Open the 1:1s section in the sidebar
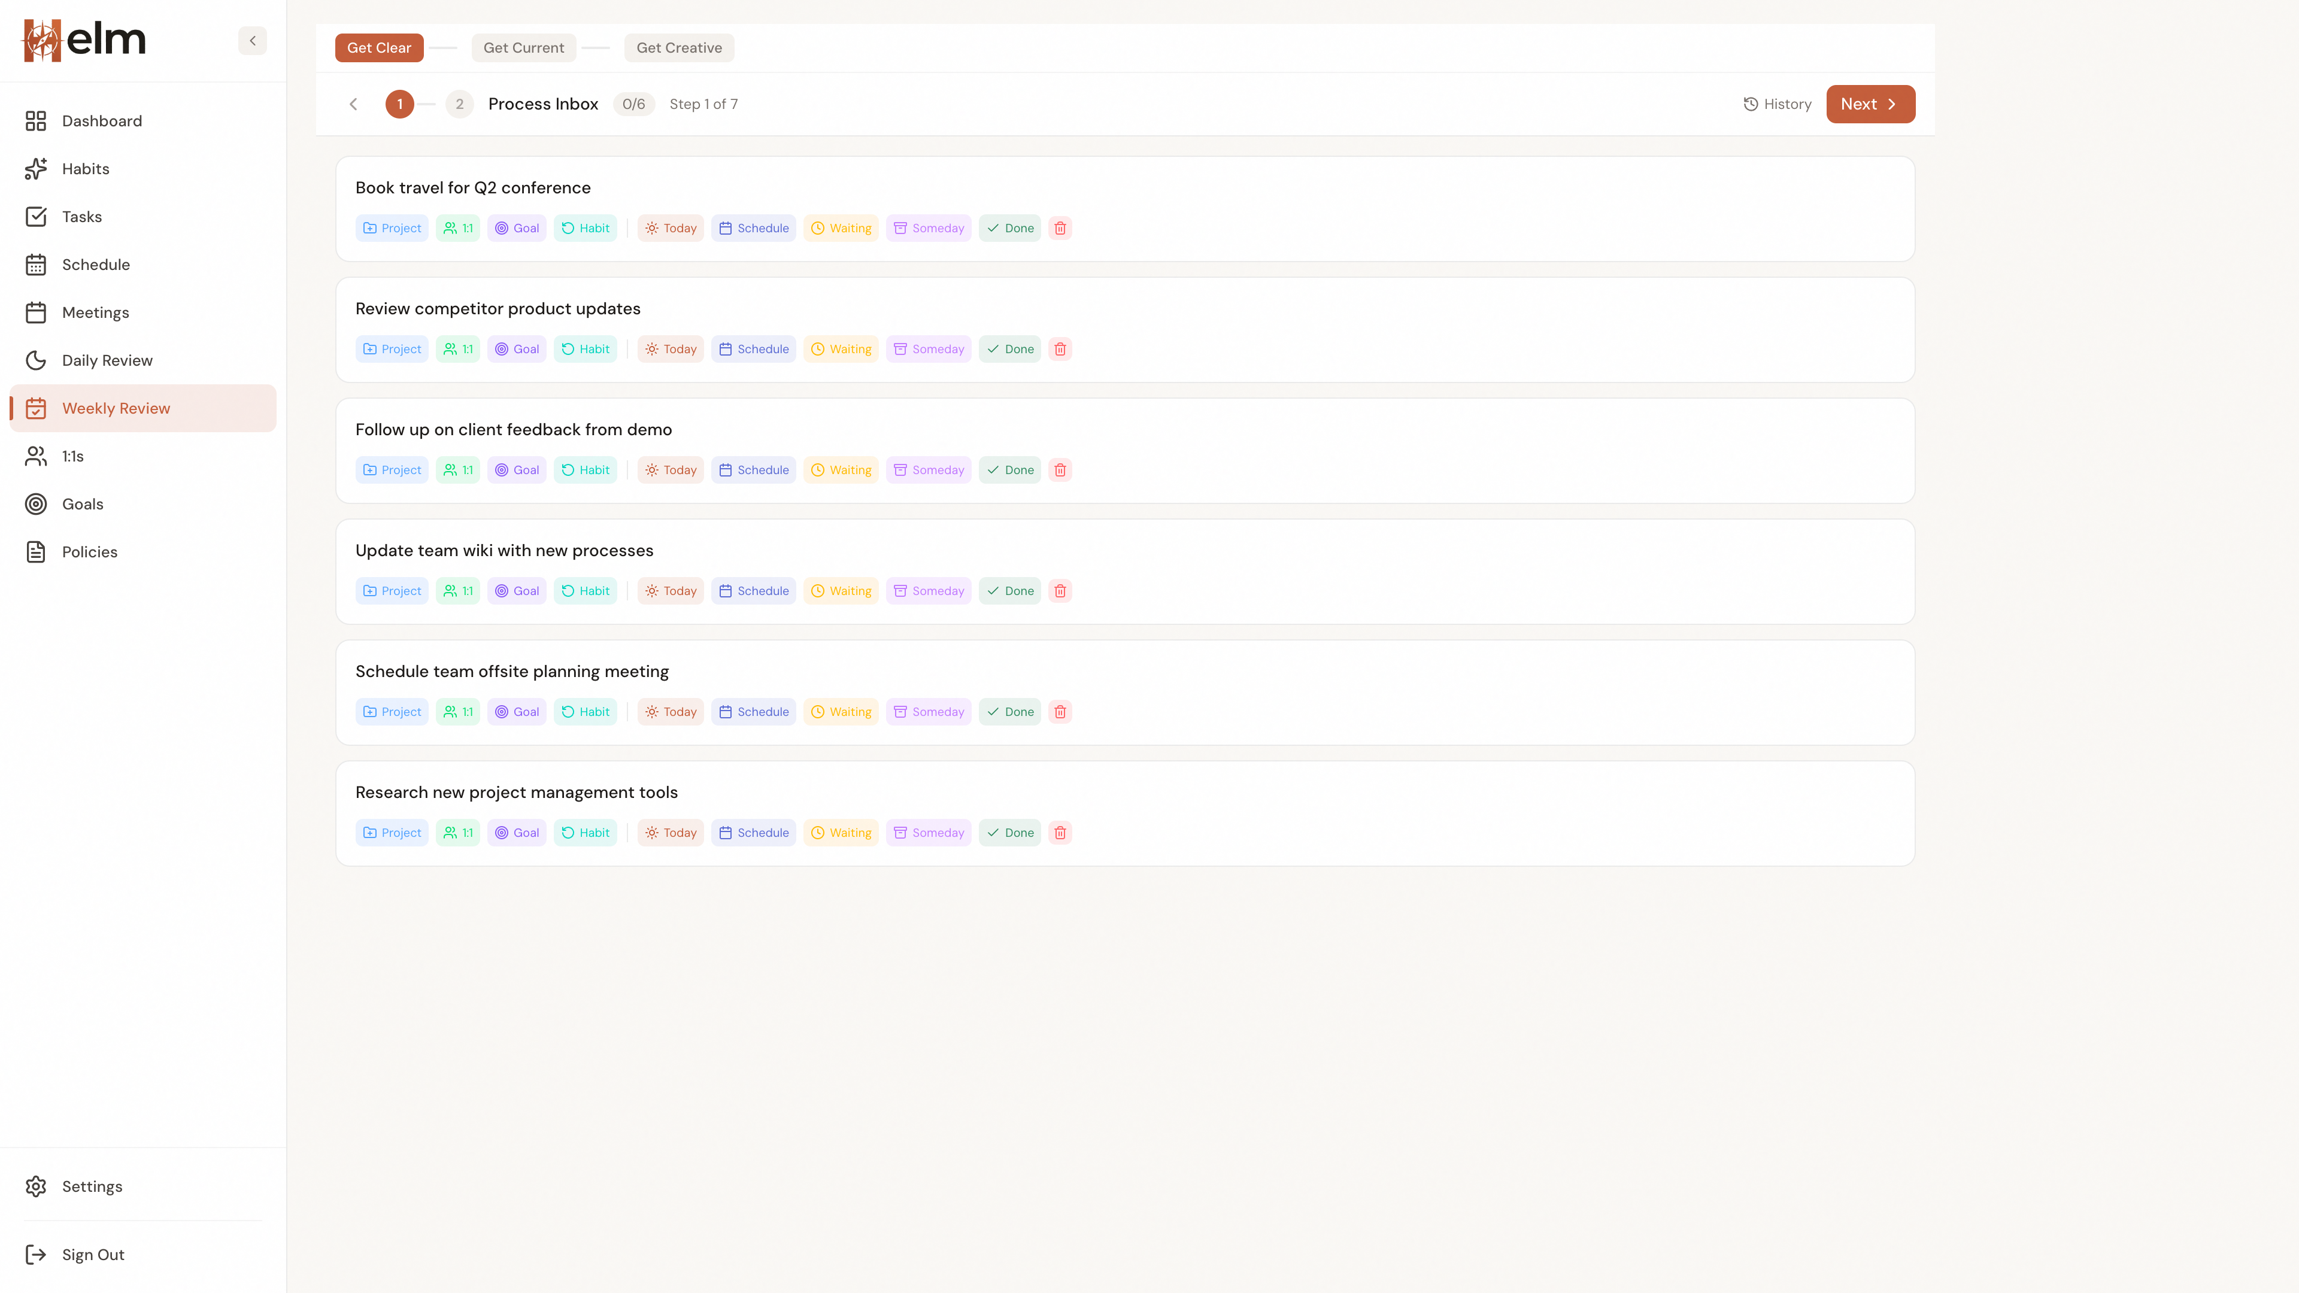This screenshot has width=2299, height=1293. [x=72, y=456]
